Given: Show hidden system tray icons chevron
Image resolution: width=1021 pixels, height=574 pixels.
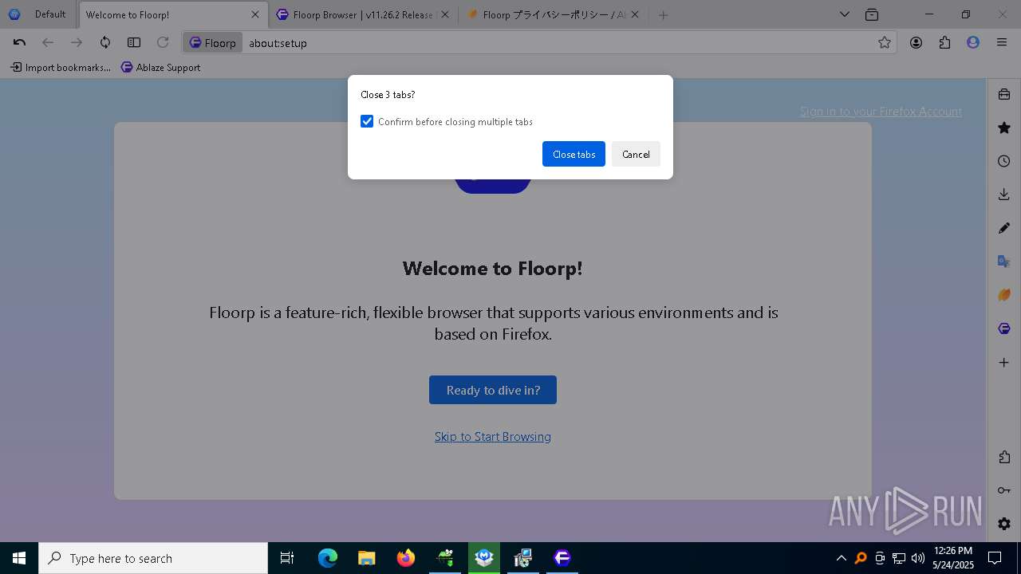Looking at the screenshot, I should pyautogui.click(x=841, y=558).
